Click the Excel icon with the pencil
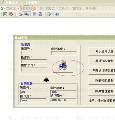Screen dimensions: 115x120 [x=11, y=14]
